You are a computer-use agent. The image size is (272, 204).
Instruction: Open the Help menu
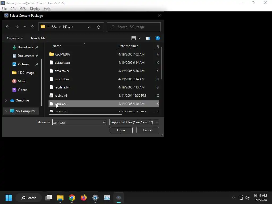tap(47, 9)
